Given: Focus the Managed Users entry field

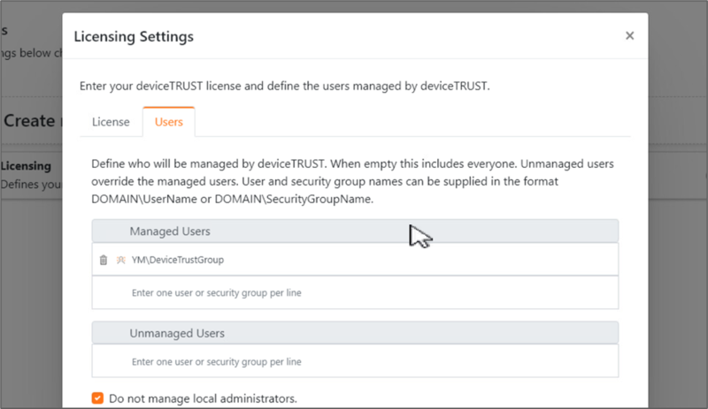Looking at the screenshot, I should point(355,292).
